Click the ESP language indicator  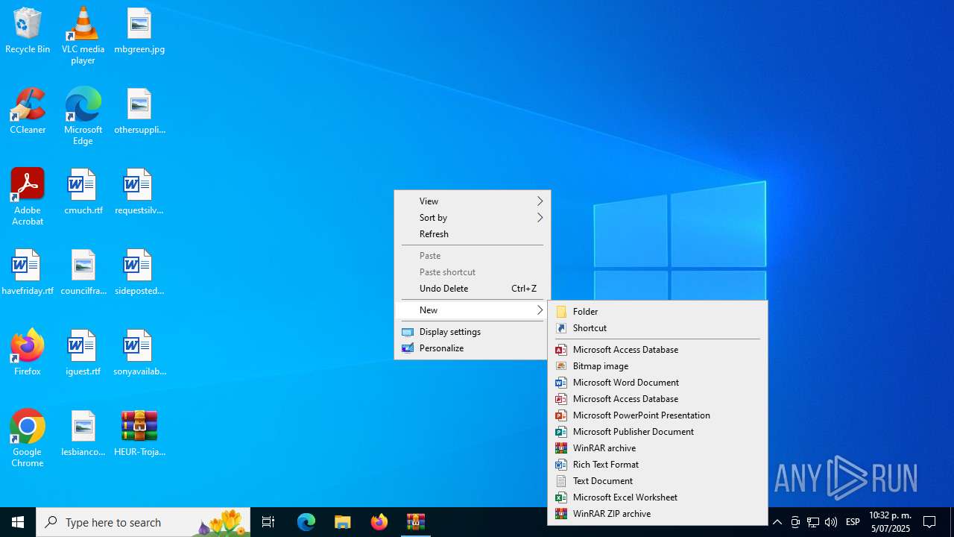pos(853,522)
